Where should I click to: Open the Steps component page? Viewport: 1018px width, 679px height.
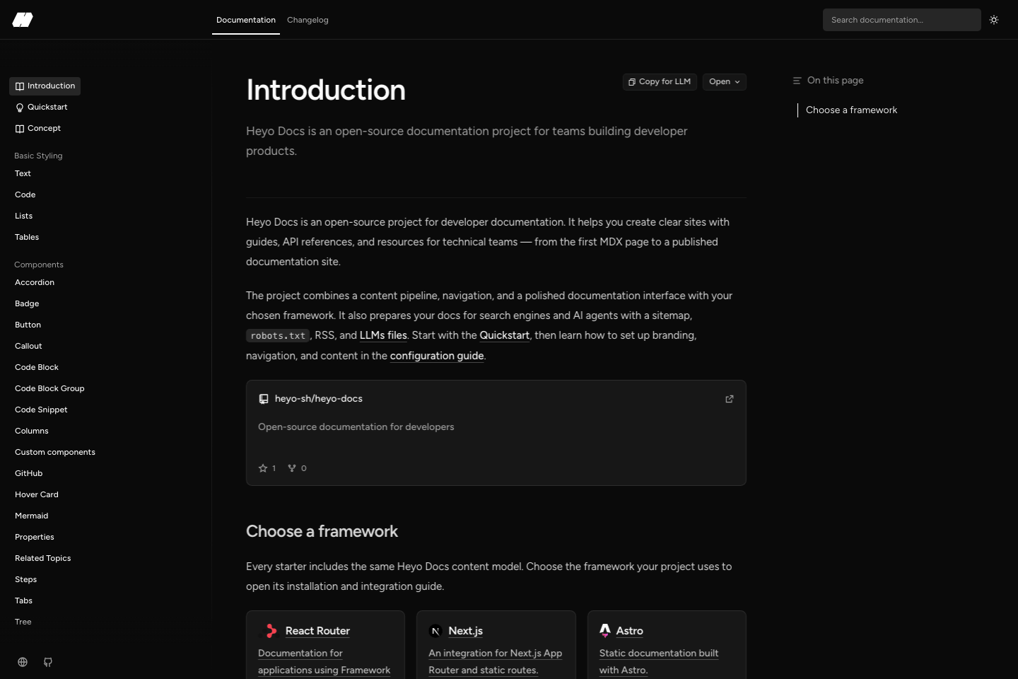point(25,580)
